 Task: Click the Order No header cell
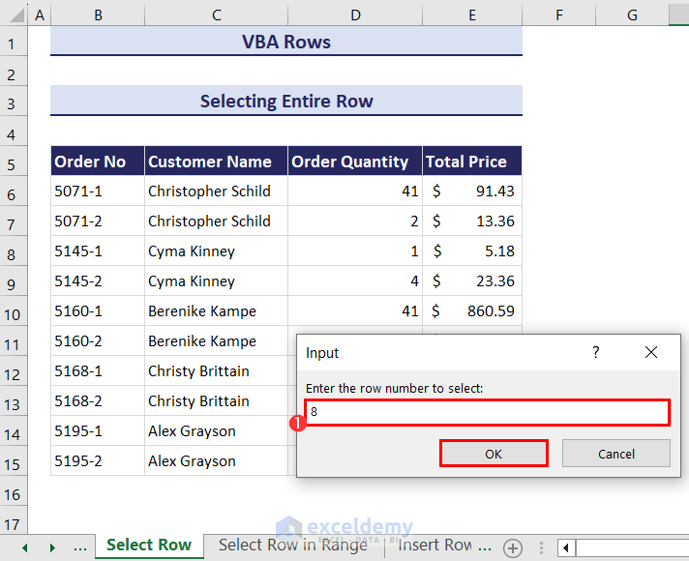tap(98, 162)
